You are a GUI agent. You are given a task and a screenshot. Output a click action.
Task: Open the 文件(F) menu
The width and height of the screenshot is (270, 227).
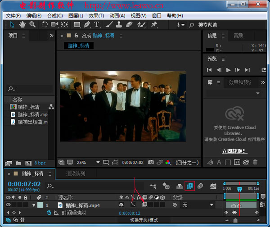(x=13, y=16)
